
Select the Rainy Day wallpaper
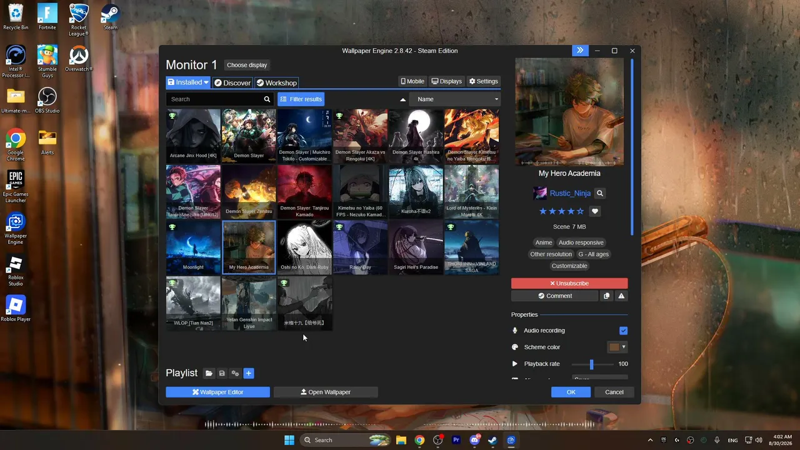point(360,247)
